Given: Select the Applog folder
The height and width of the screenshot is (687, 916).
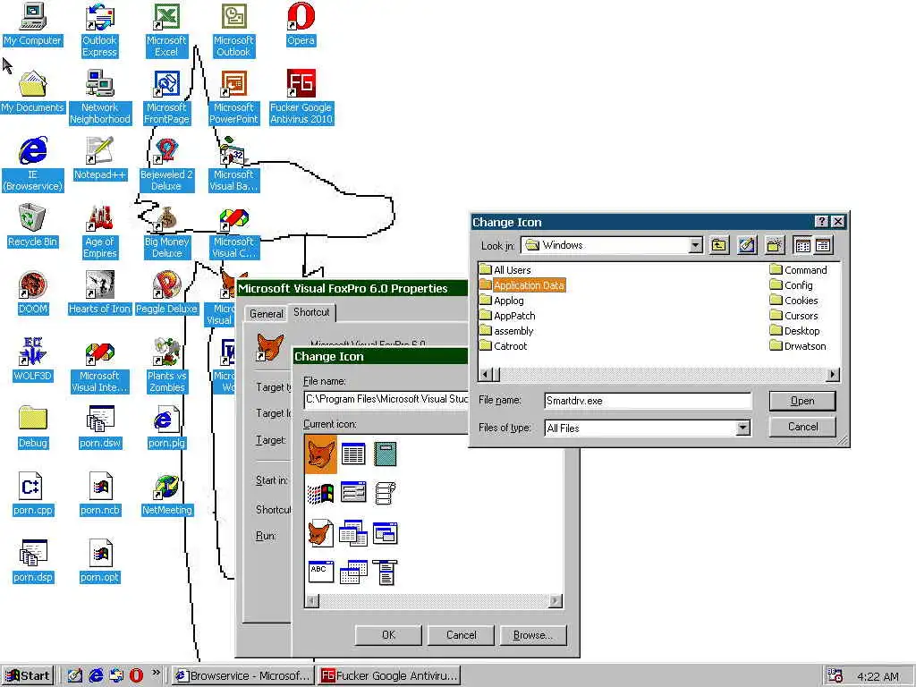Looking at the screenshot, I should point(502,301).
